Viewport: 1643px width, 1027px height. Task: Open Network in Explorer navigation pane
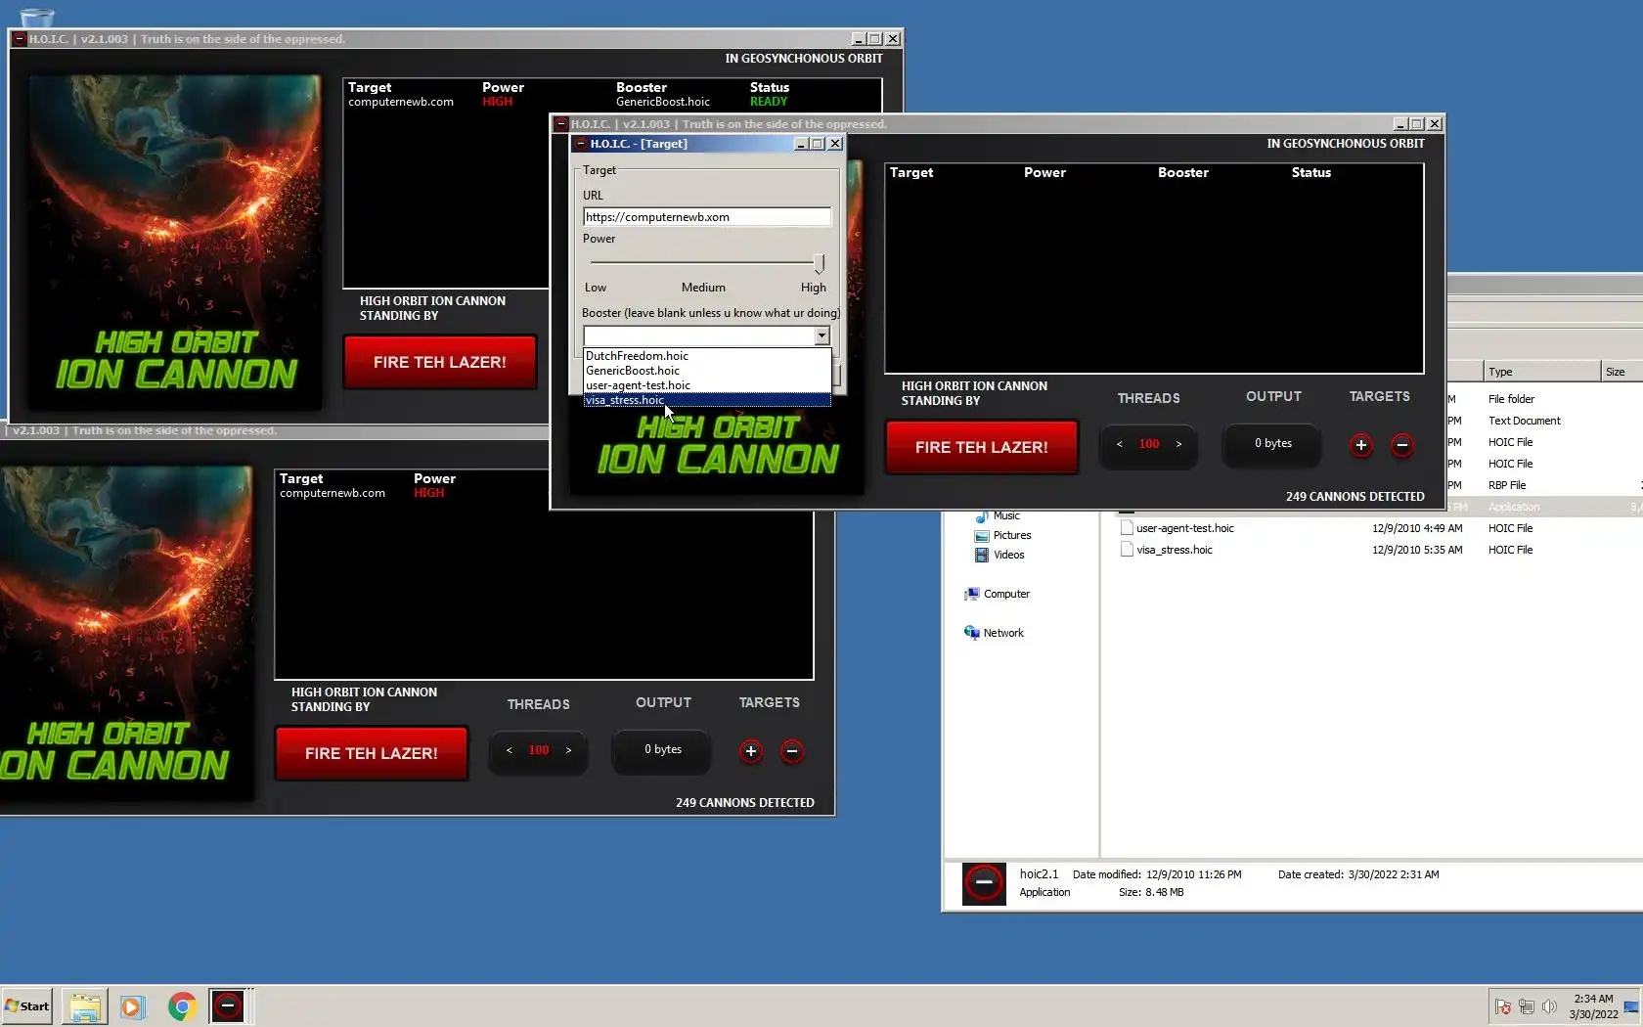(x=1003, y=633)
